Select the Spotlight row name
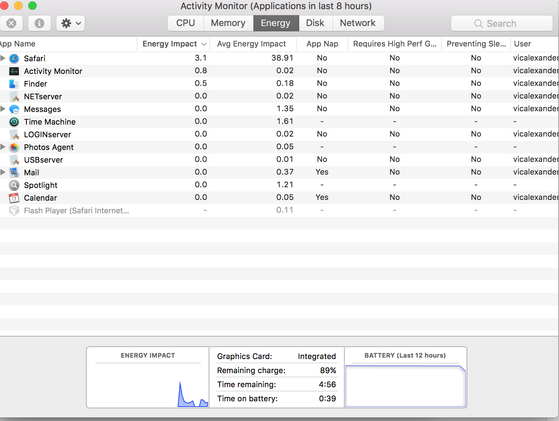The width and height of the screenshot is (559, 421). pyautogui.click(x=41, y=185)
